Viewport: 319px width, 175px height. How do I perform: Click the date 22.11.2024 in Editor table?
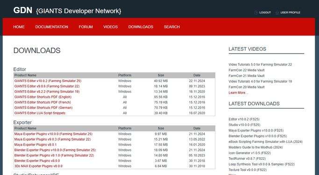click(x=197, y=81)
